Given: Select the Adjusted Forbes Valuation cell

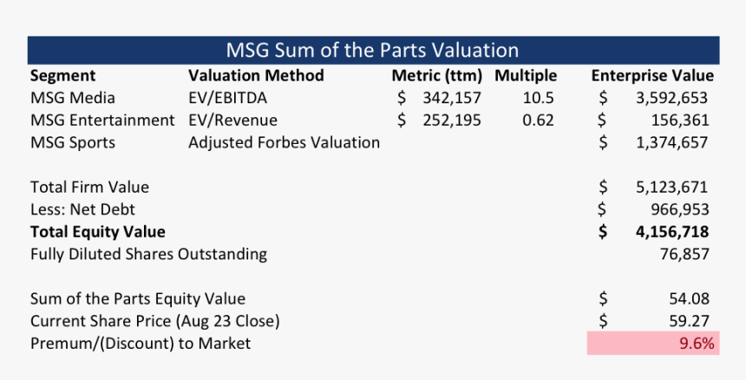Looking at the screenshot, I should 284,142.
